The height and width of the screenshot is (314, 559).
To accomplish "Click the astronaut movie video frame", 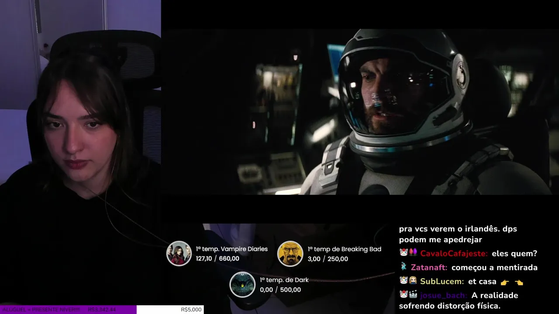I will (x=360, y=112).
